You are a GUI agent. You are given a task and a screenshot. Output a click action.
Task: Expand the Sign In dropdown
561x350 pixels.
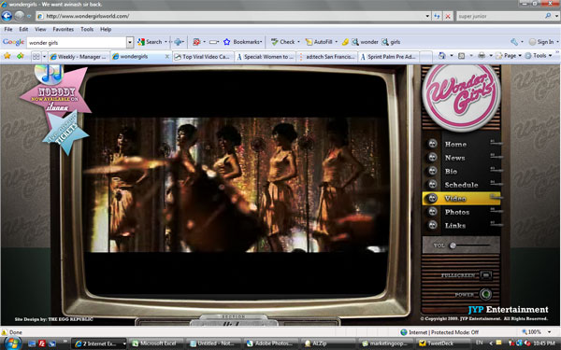coord(557,42)
